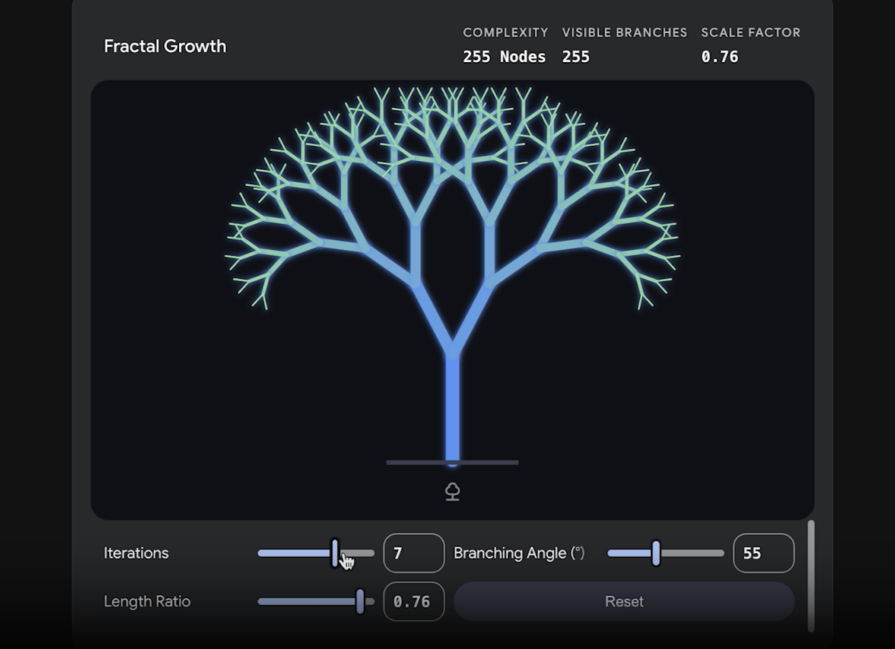Click the Length Ratio label
895x649 pixels.
(147, 601)
